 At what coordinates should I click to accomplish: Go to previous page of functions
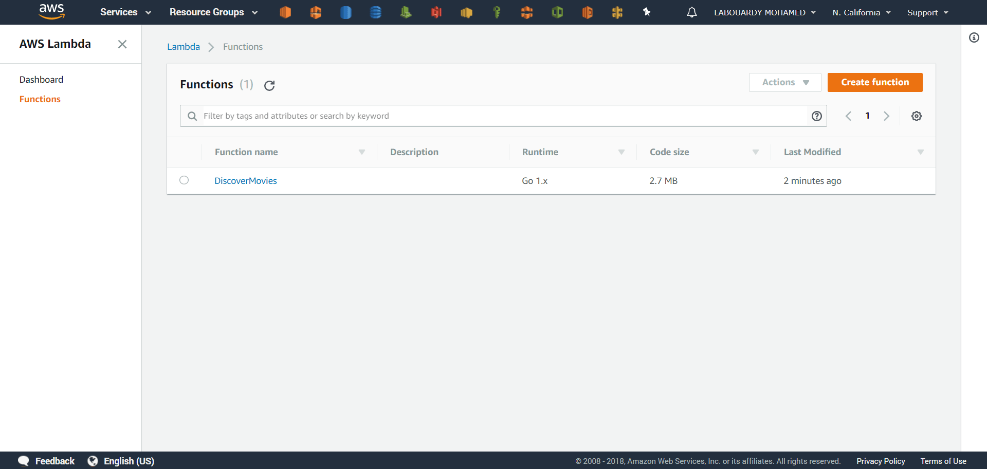[x=848, y=116]
